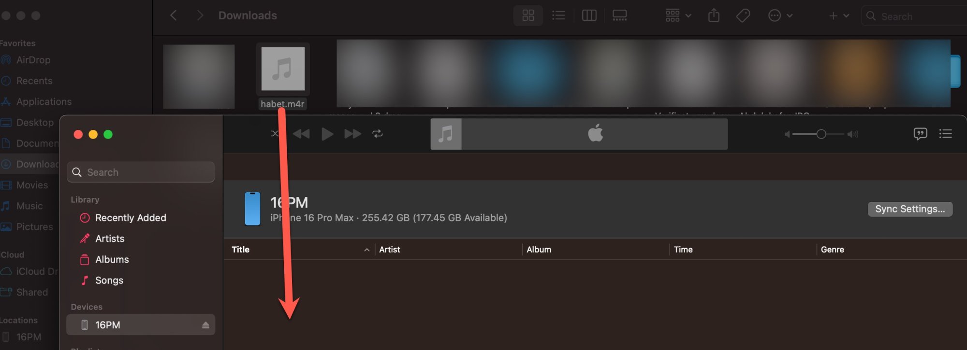Select 16PM device in Music sidebar
Image resolution: width=967 pixels, height=350 pixels.
(x=141, y=325)
